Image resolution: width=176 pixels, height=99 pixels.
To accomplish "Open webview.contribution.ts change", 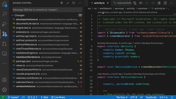I will pos(47,78).
